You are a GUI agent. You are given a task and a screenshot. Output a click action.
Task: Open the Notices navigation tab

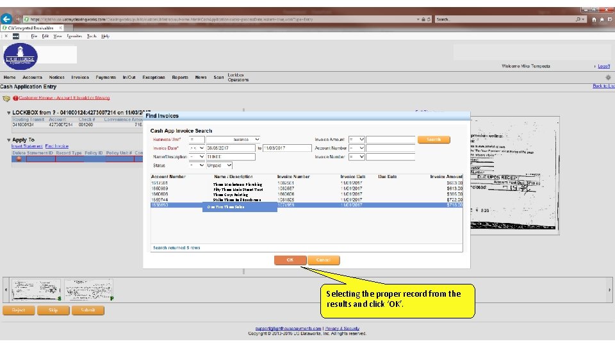pyautogui.click(x=56, y=78)
